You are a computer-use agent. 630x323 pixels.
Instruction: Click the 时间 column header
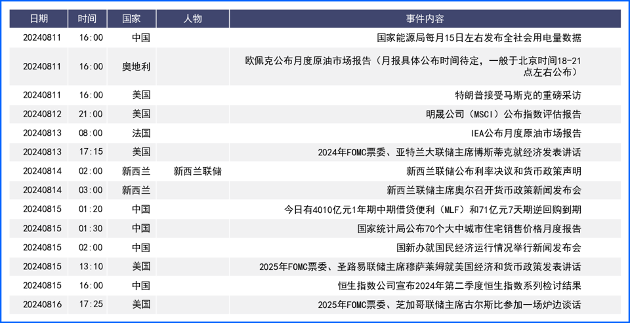coord(87,19)
